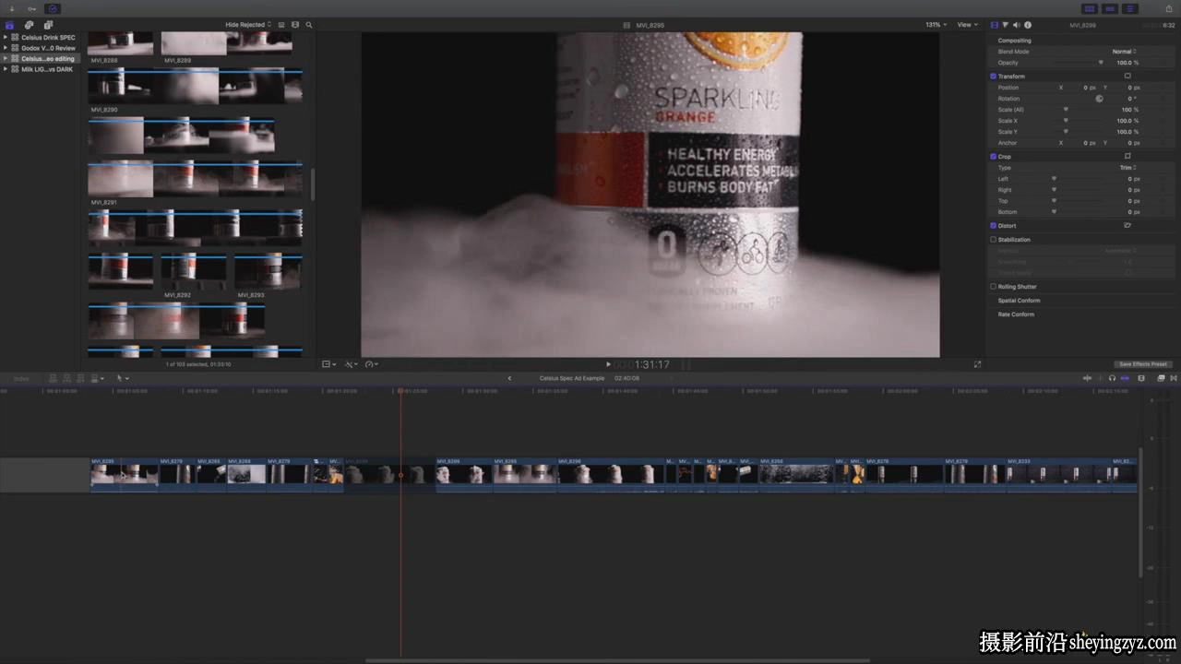Go back in timeline history

pos(509,378)
